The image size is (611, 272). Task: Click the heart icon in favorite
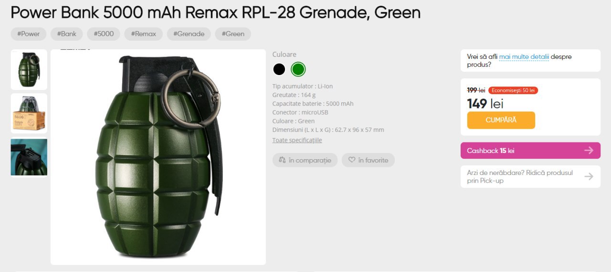pyautogui.click(x=352, y=160)
